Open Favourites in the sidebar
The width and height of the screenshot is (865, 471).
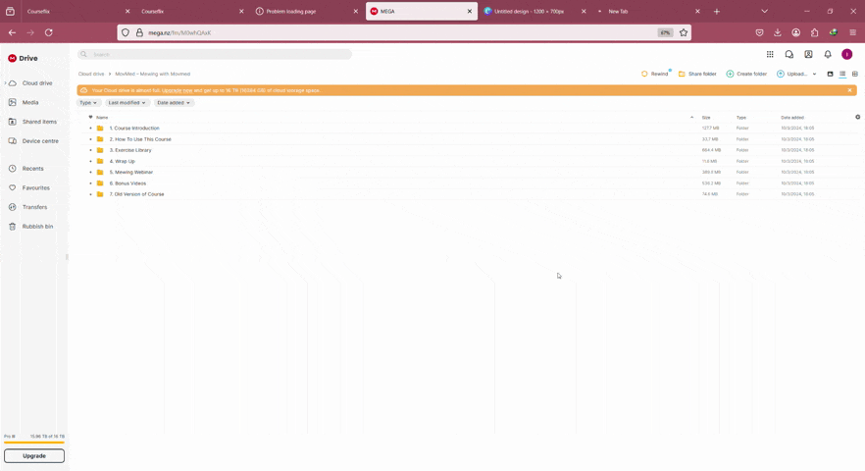coord(36,188)
